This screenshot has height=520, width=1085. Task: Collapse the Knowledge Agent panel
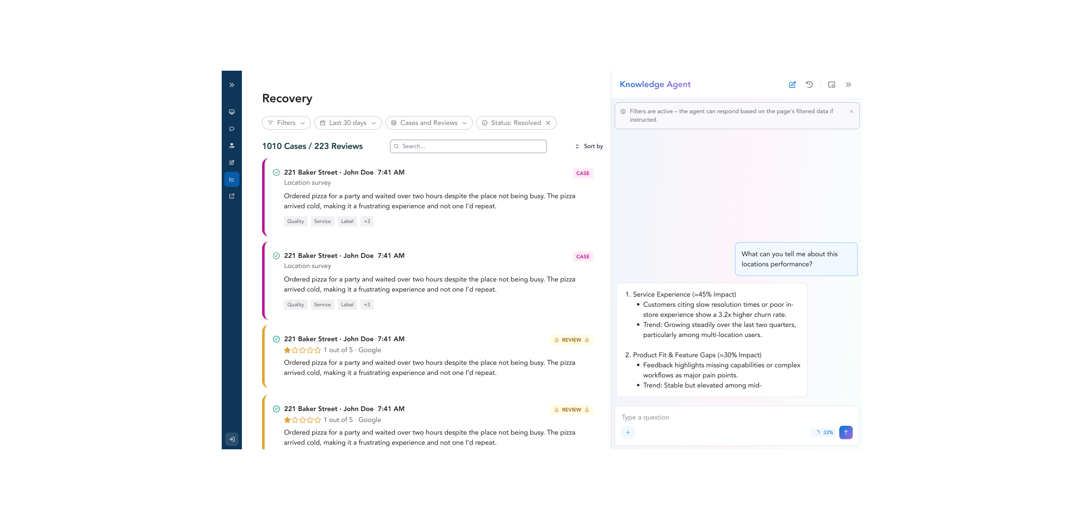[848, 85]
